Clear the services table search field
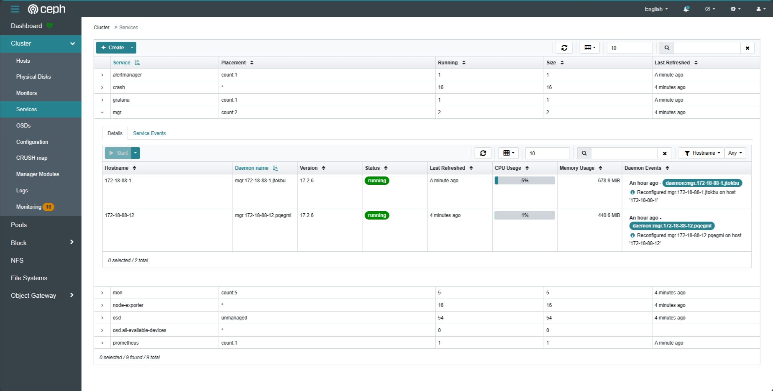 pos(747,48)
